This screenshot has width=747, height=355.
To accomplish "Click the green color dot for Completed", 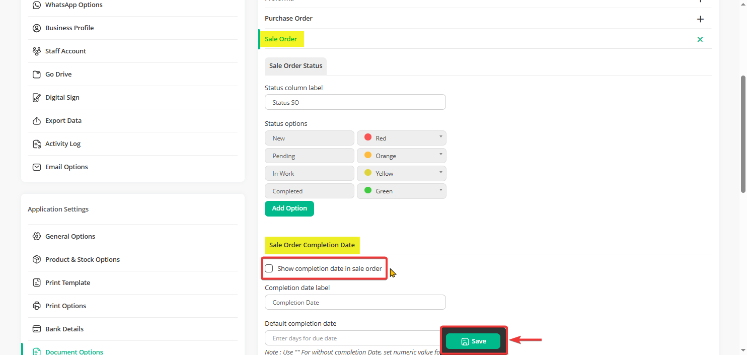I will pos(368,190).
